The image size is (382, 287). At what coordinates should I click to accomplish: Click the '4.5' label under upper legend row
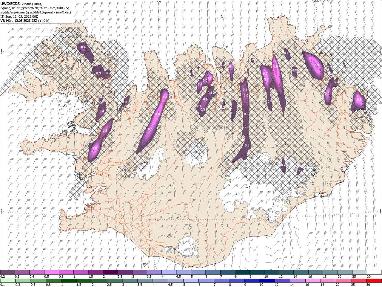coord(178,277)
